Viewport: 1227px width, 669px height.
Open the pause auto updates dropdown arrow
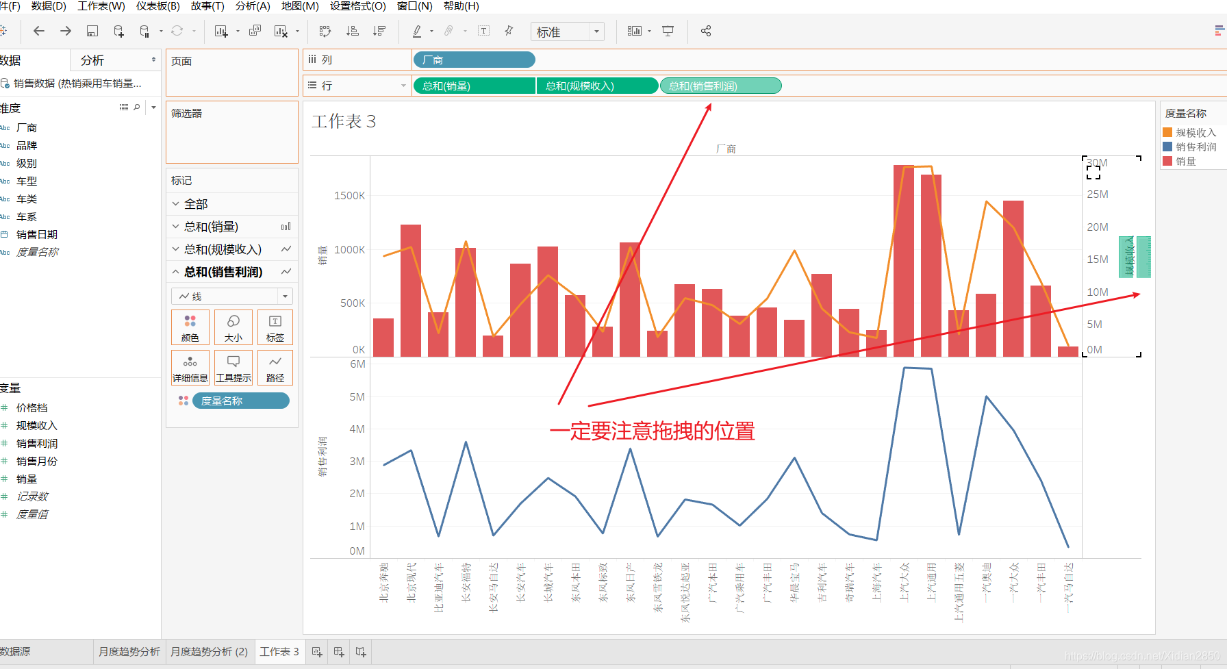point(161,31)
